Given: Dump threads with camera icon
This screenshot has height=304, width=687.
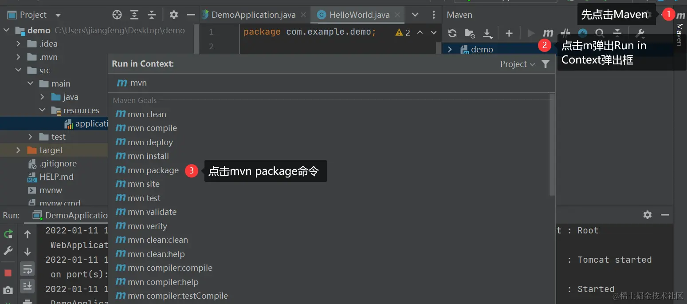Looking at the screenshot, I should pos(8,291).
